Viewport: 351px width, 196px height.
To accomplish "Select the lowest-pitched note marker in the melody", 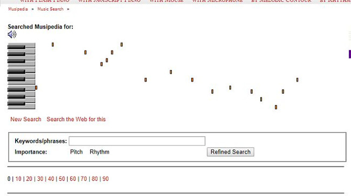I will 276,107.
